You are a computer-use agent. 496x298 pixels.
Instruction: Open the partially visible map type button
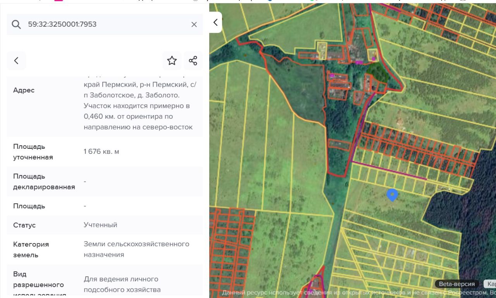pyautogui.click(x=491, y=284)
